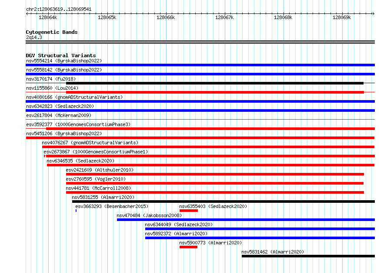Image resolution: width=387 pixels, height=273 pixels.
Task: Select the blue bar under nsv4080166
Action: click(x=200, y=101)
